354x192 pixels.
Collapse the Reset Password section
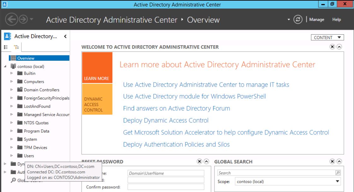click(x=207, y=162)
